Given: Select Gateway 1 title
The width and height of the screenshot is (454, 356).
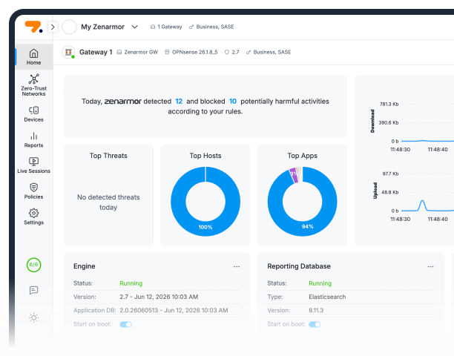Looking at the screenshot, I should (x=96, y=52).
